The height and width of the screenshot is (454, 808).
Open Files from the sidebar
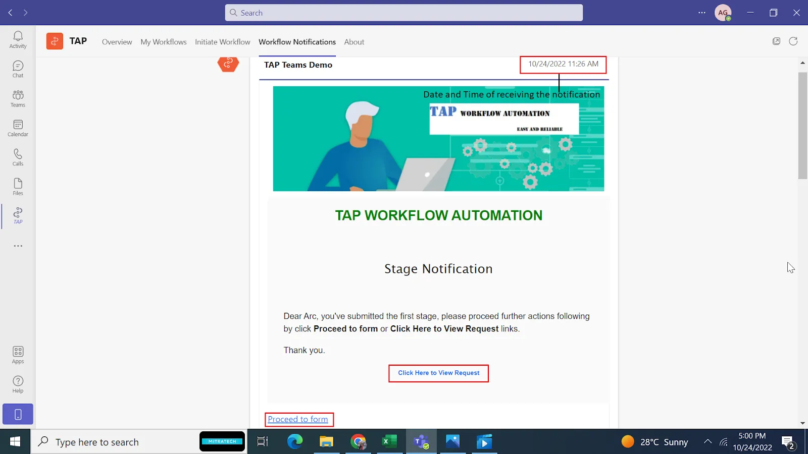point(18,186)
